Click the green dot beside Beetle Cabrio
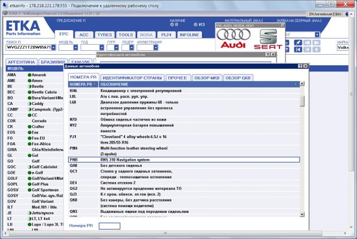Viewport: 357px width, 239px height. point(30,92)
